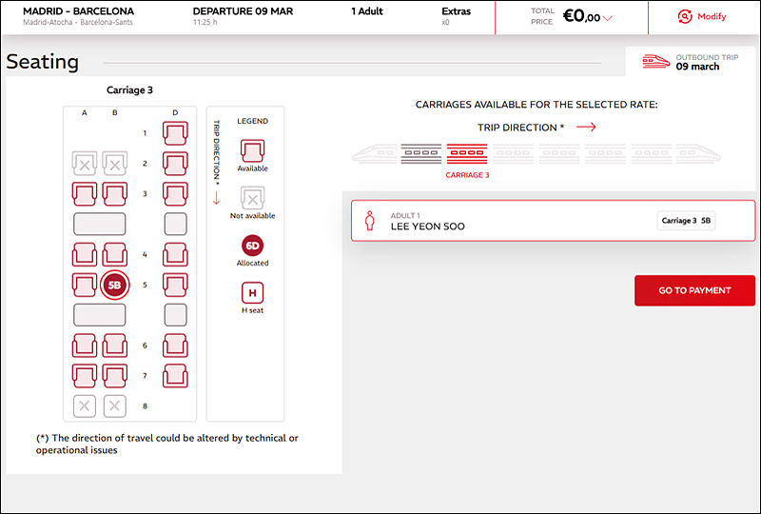This screenshot has height=514, width=761.
Task: Click the adult passenger person icon
Action: [370, 221]
